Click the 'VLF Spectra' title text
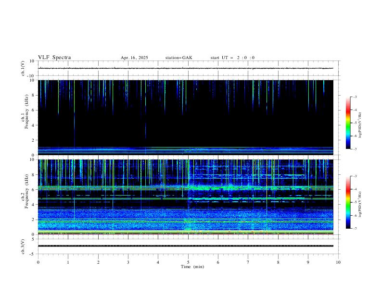 coord(54,58)
